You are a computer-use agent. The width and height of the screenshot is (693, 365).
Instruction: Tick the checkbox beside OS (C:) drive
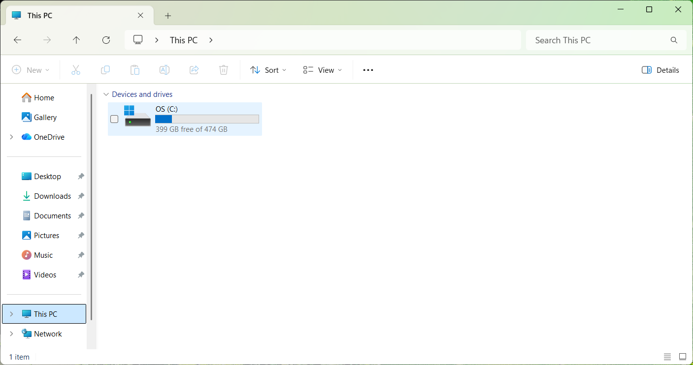[x=114, y=119]
